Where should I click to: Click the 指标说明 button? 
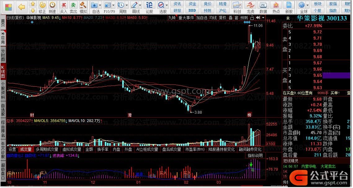pos(255,155)
